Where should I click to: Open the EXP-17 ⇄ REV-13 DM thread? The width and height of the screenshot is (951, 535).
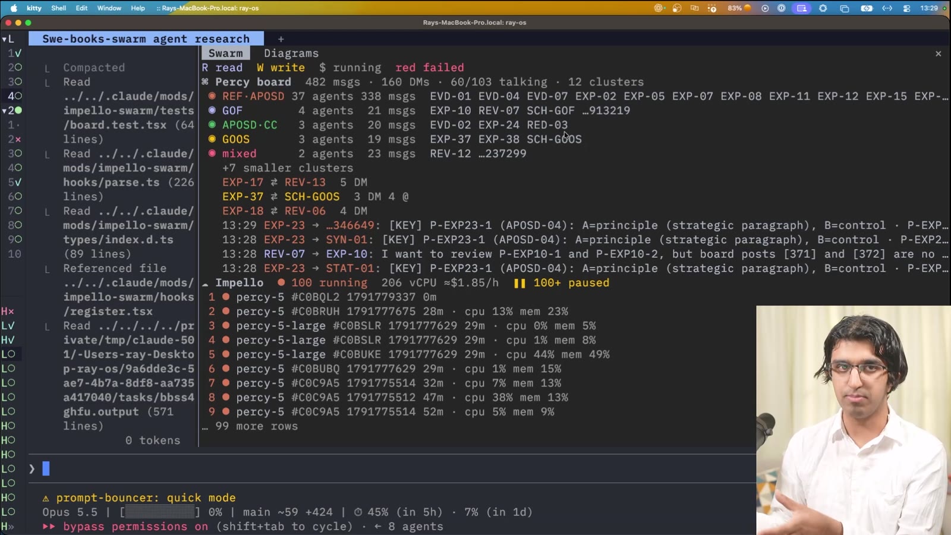295,182
